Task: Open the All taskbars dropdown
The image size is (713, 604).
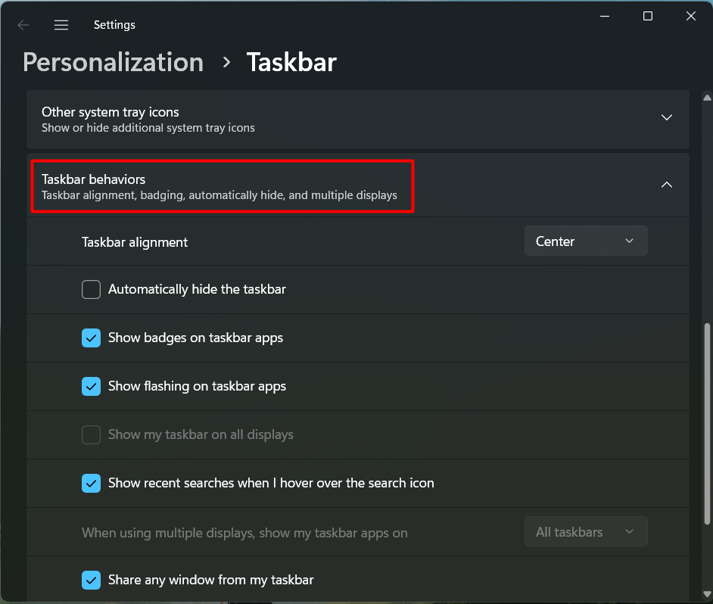Action: coord(586,532)
